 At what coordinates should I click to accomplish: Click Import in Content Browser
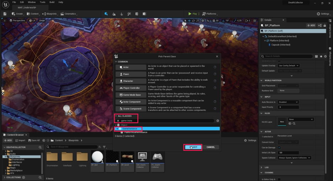tap(20, 140)
